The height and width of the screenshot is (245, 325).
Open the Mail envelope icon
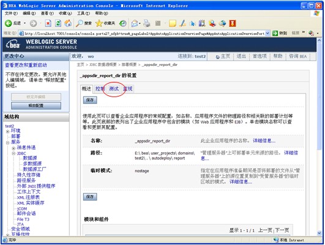(x=135, y=23)
